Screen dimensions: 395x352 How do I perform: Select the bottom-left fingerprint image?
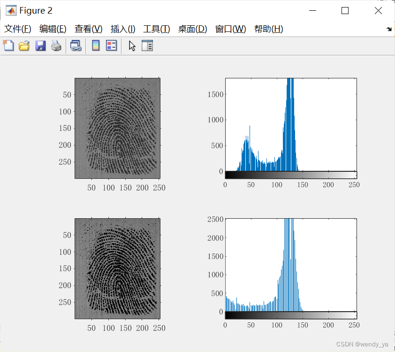pyautogui.click(x=117, y=268)
